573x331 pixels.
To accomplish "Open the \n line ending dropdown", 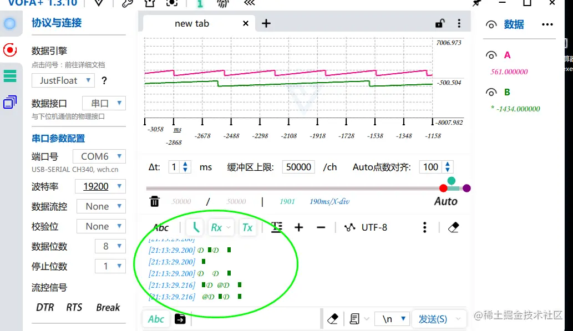I will (392, 319).
